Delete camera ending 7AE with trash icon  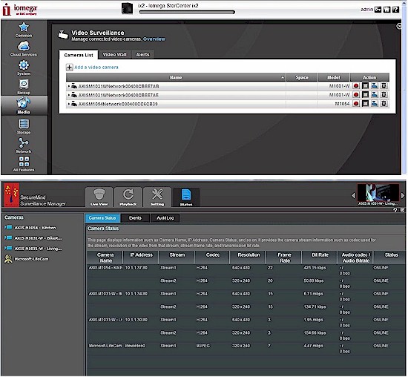(x=384, y=95)
